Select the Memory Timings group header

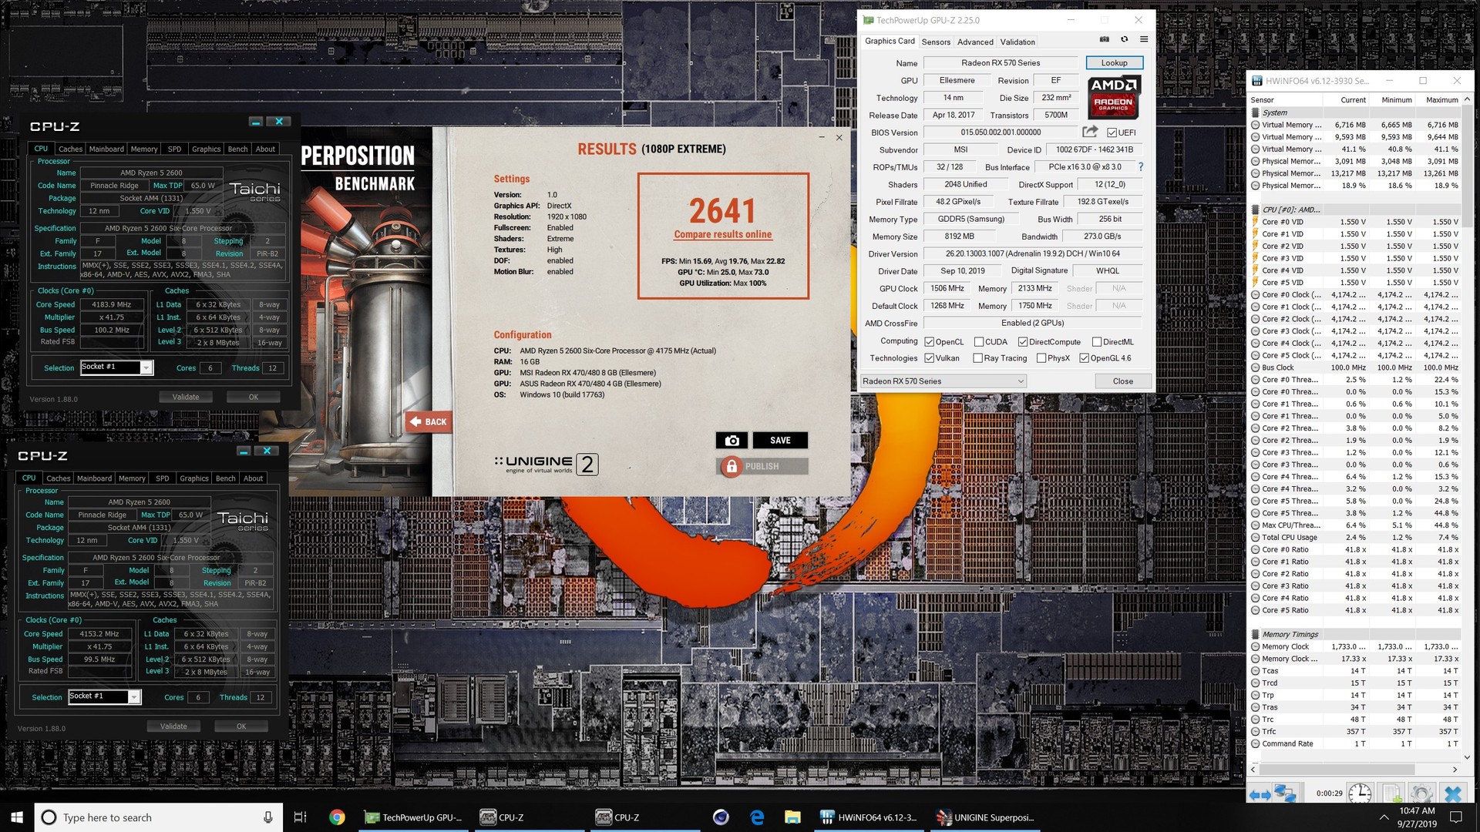pos(1290,635)
